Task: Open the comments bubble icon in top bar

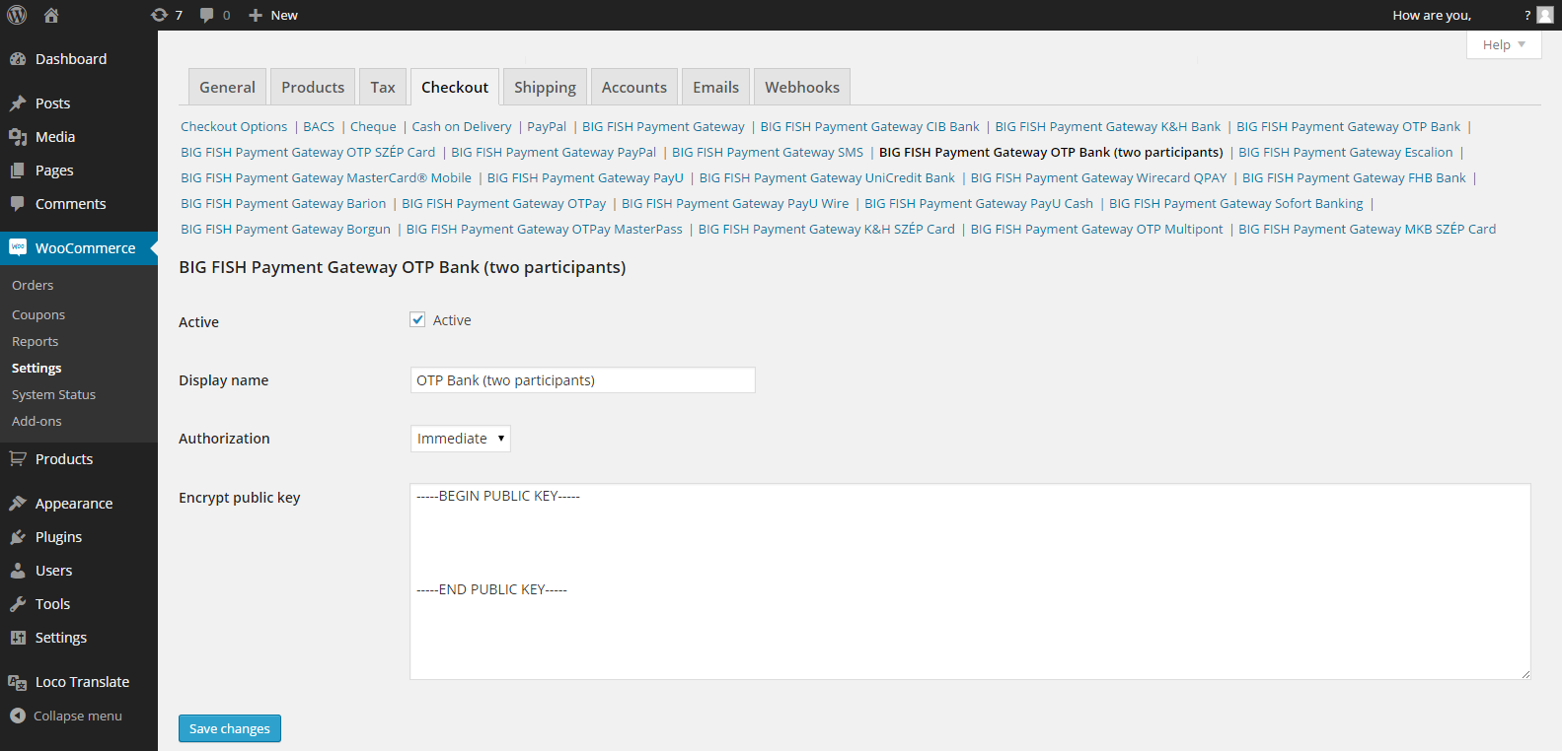Action: [x=207, y=15]
